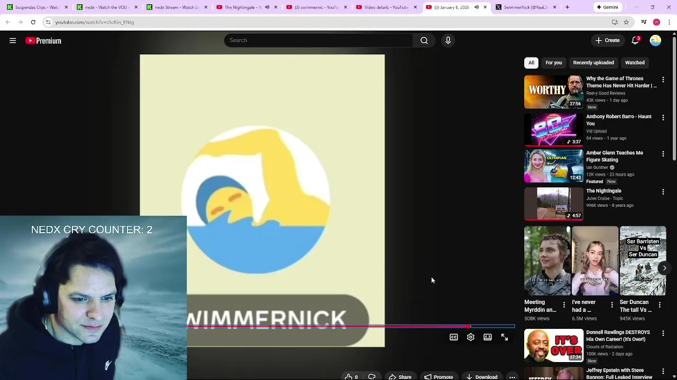Viewport: 677px width, 380px height.
Task: Open the Ser Barristan Vs Ser Duncan short
Action: pos(643,261)
